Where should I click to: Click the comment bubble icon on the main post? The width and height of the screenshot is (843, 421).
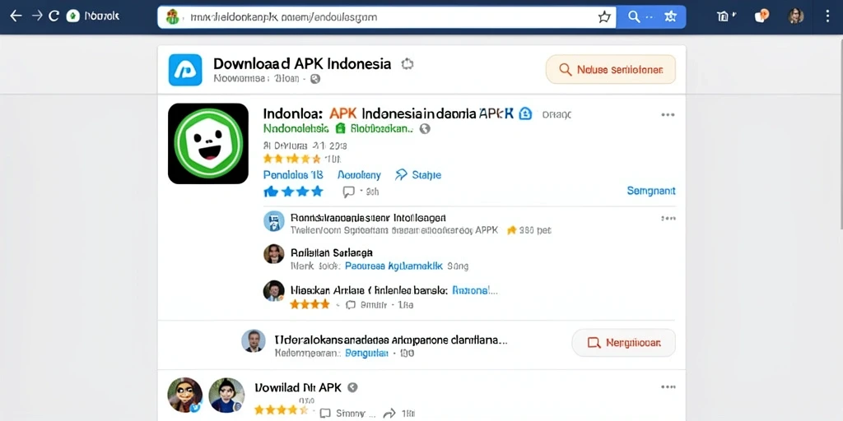pyautogui.click(x=349, y=192)
